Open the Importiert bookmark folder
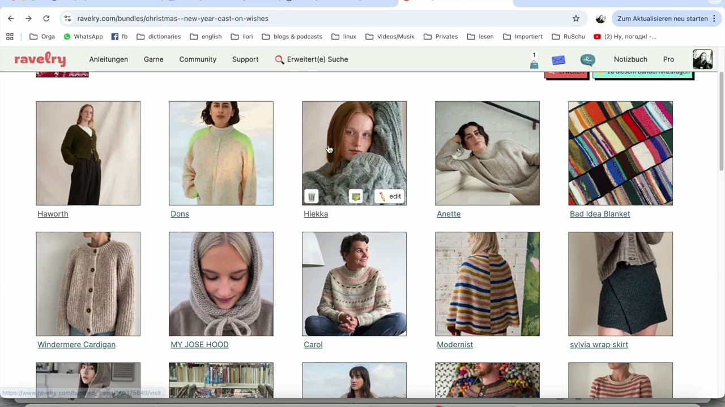This screenshot has width=725, height=407. click(523, 37)
